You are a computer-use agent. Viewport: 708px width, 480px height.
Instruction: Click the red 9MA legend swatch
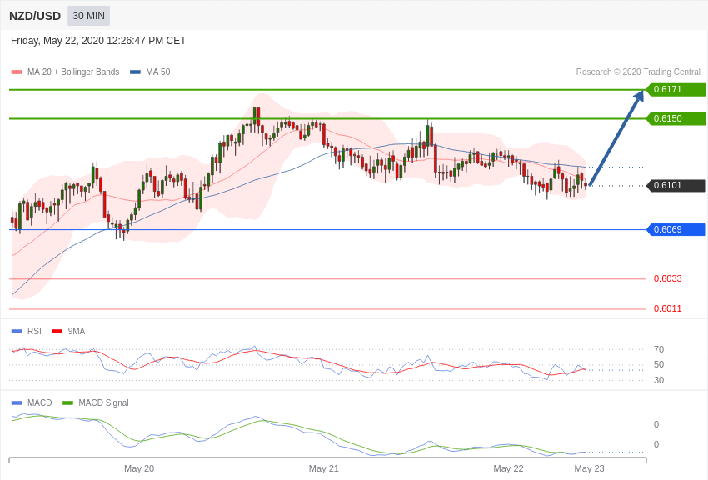pos(57,332)
